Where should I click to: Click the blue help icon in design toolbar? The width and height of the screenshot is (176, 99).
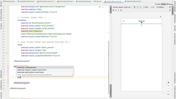pyautogui.click(x=170, y=10)
